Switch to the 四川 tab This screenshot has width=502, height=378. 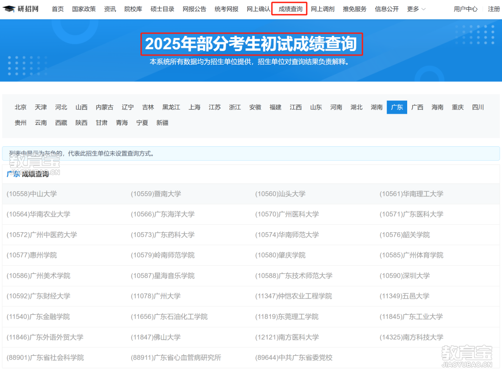pos(478,107)
